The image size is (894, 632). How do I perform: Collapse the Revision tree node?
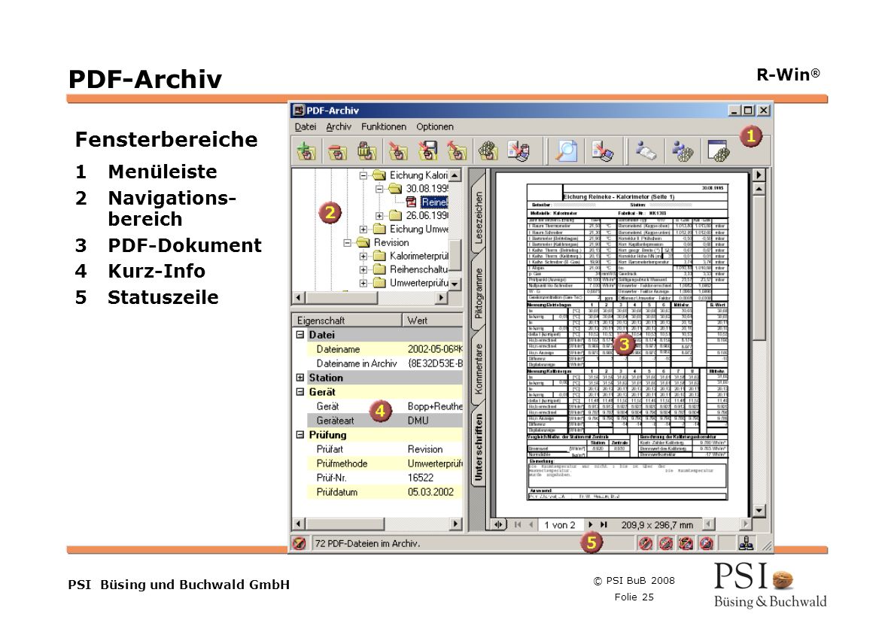(x=347, y=243)
